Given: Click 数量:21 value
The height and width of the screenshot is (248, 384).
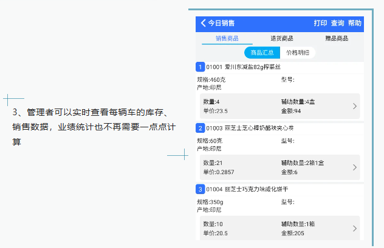Looking at the screenshot, I should tap(213, 163).
